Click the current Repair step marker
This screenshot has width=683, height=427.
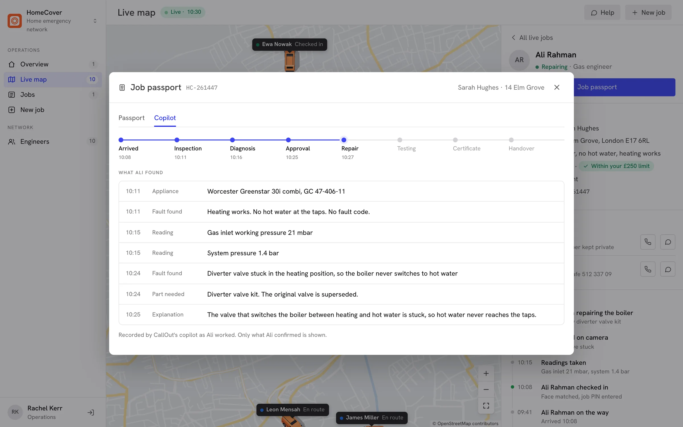(x=344, y=140)
